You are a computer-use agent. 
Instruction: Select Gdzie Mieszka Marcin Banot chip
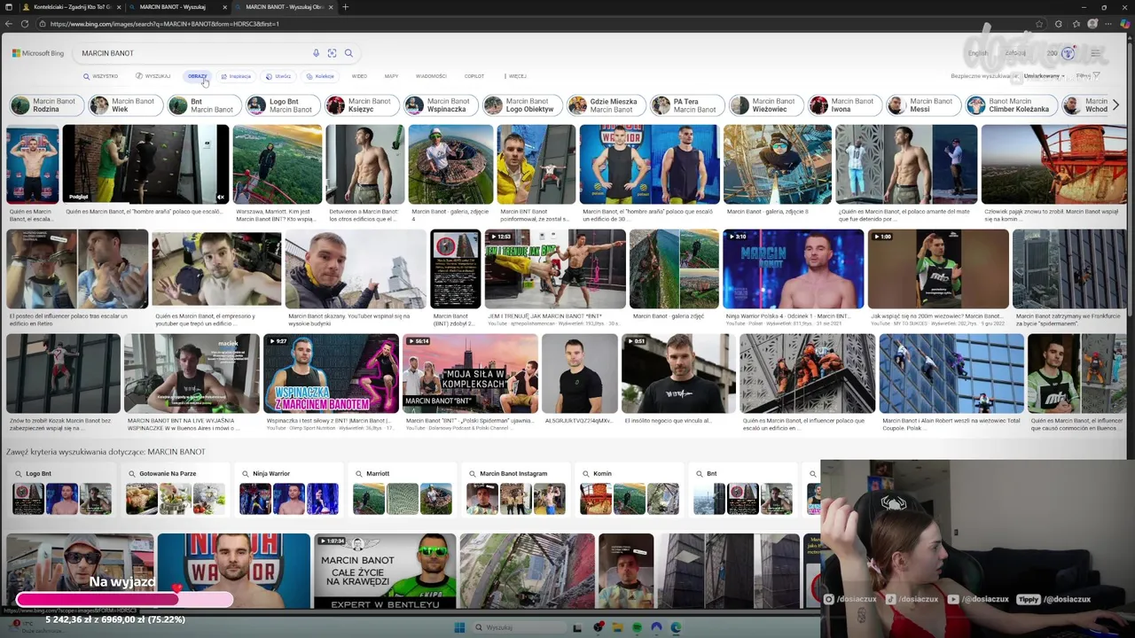click(x=605, y=105)
